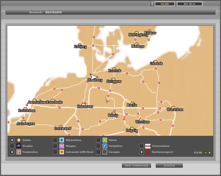Toggle the Tankstellen checkbox off
Screen dimensions: 221x176
point(12,152)
